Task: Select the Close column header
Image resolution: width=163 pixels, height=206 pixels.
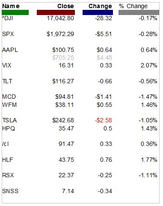Action: point(65,6)
